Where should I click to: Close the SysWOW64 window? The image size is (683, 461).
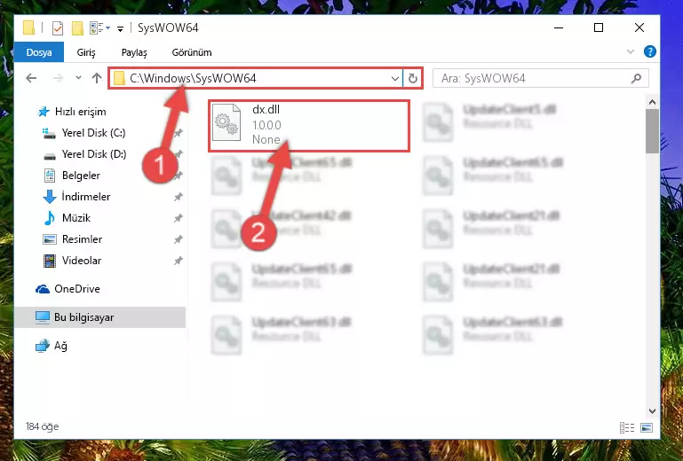pyautogui.click(x=639, y=27)
